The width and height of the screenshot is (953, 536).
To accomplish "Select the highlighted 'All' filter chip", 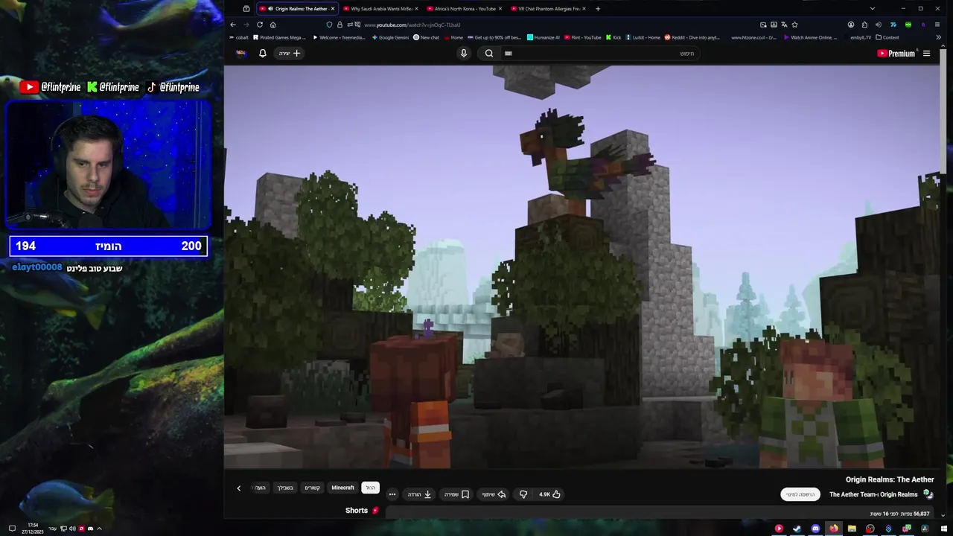I will tap(370, 488).
